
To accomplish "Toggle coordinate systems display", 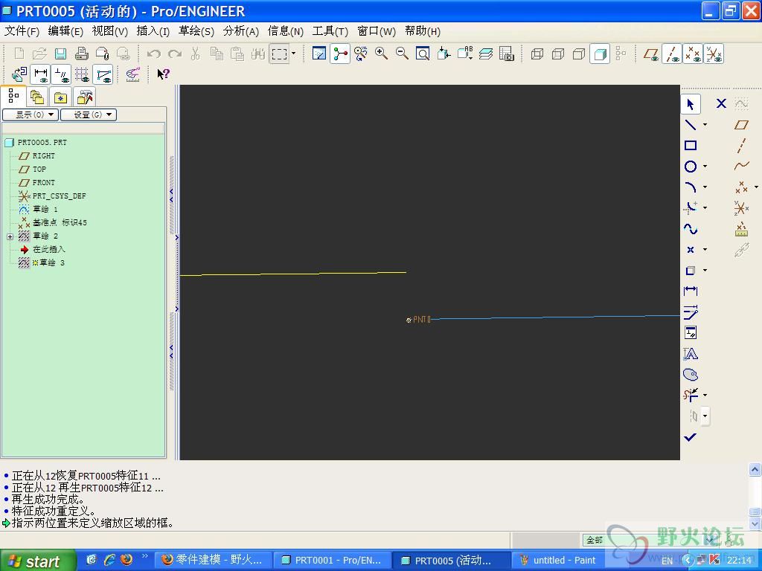I will (714, 54).
